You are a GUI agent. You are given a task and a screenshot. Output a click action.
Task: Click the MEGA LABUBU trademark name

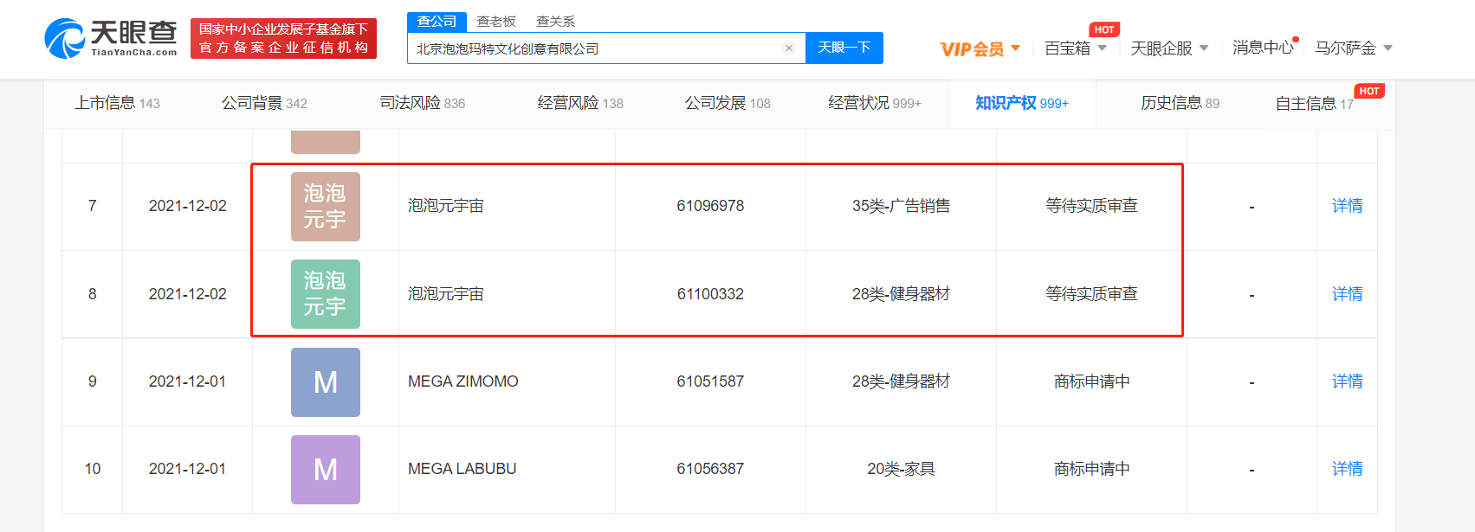463,469
